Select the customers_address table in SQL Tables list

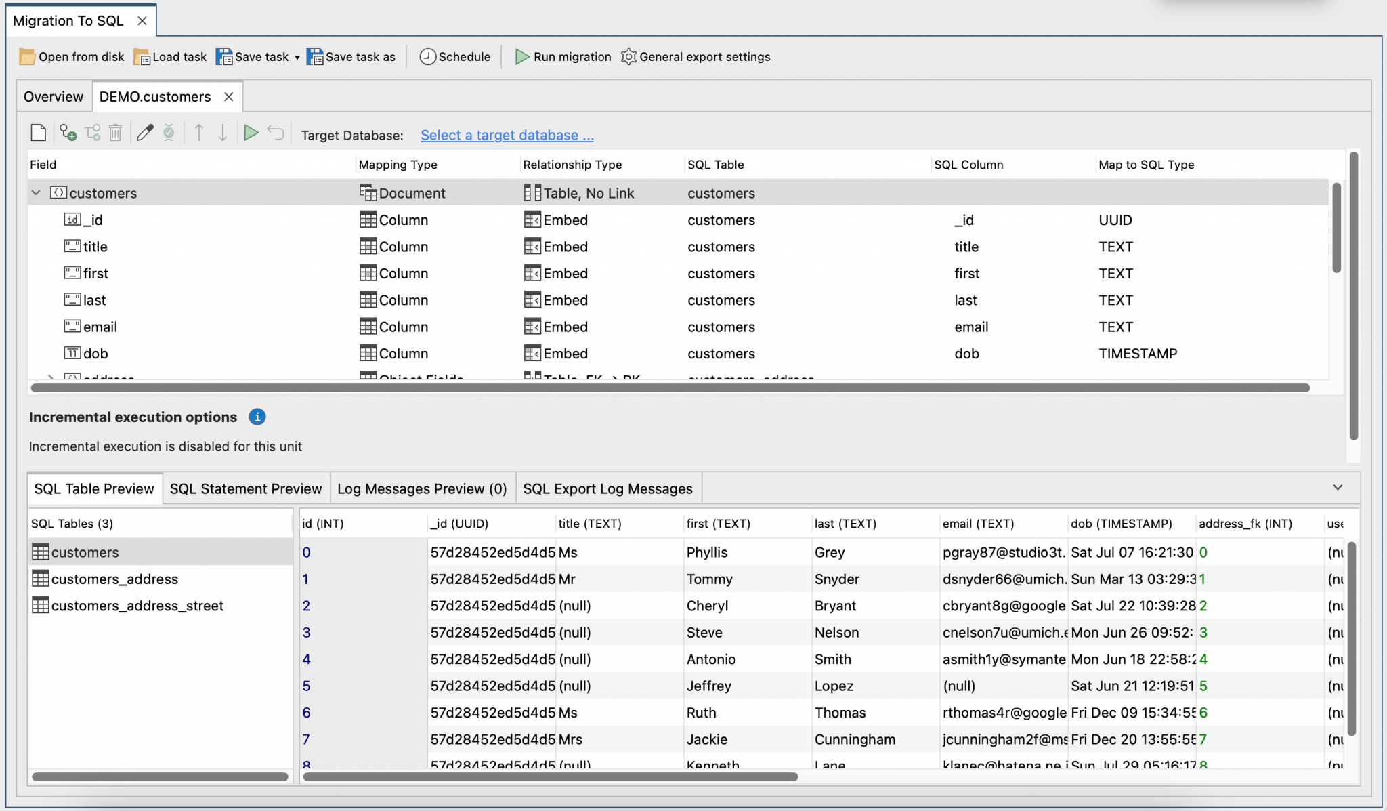(x=114, y=579)
